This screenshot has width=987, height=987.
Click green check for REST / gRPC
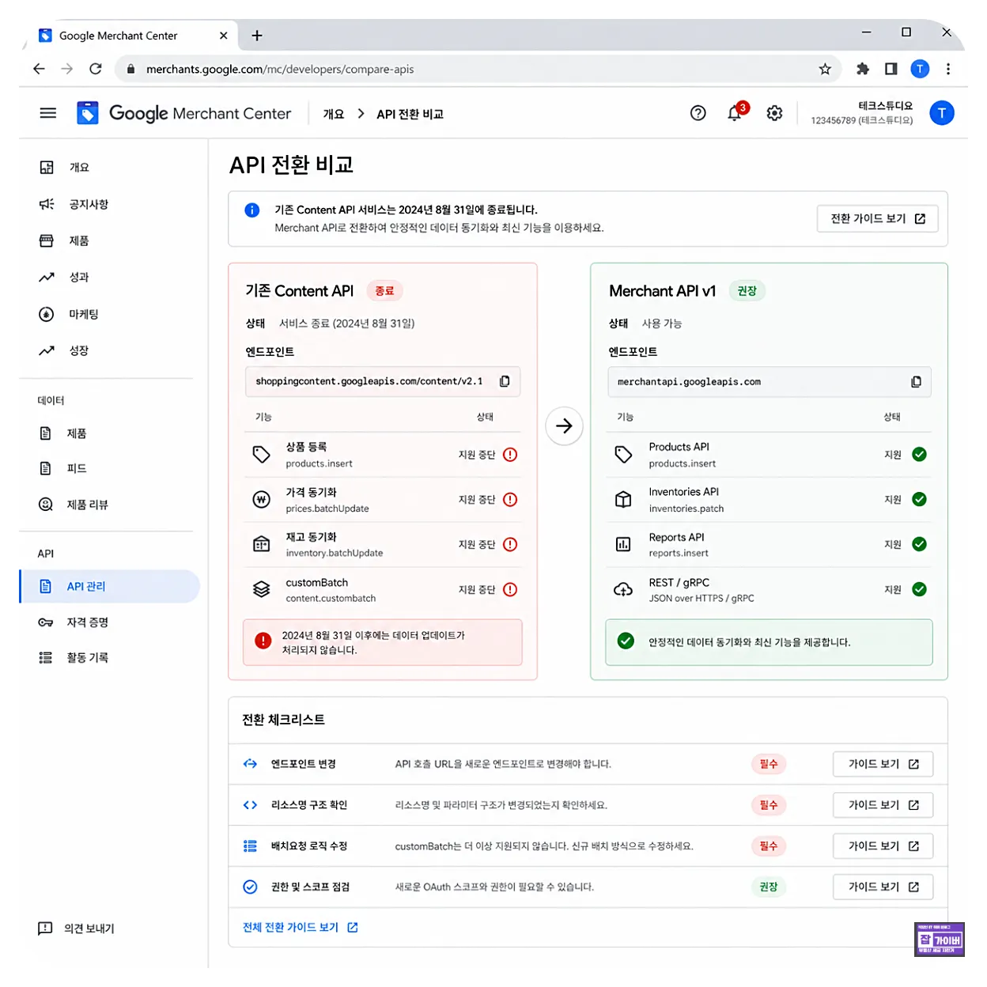(x=919, y=589)
